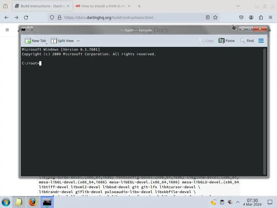Minimize the Konsole window

[243, 29]
